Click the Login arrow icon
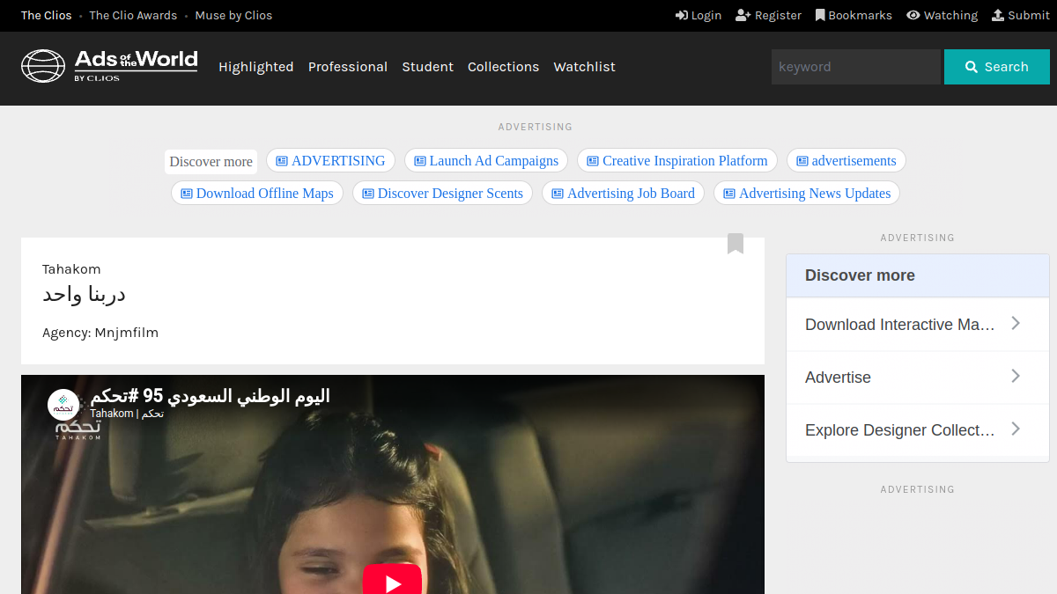Screen dimensions: 1057x594 (682, 15)
